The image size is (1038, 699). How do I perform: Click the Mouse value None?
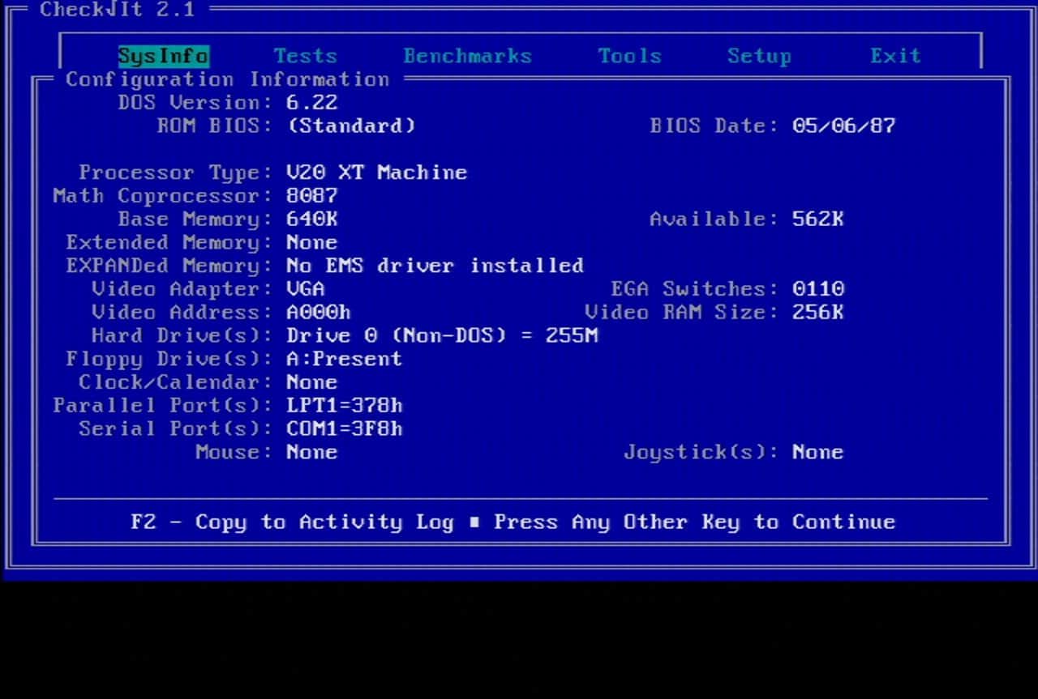[311, 452]
